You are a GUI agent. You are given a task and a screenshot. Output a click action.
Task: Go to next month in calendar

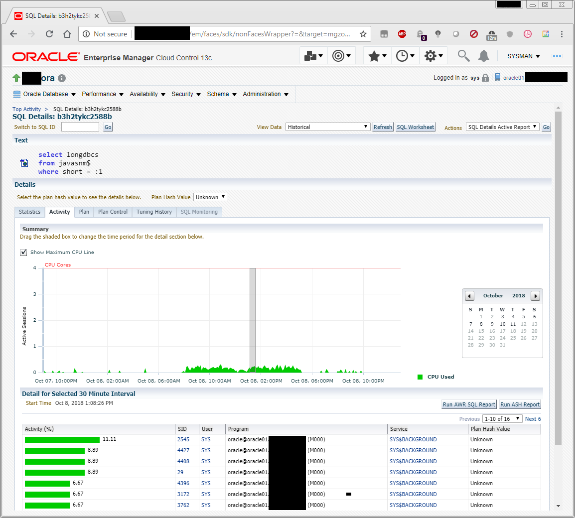point(536,296)
